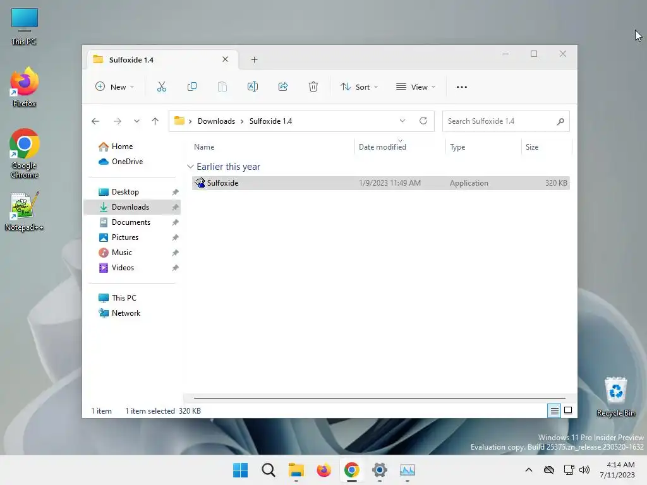Open Videos in the navigation pane
This screenshot has width=647, height=485.
(123, 268)
